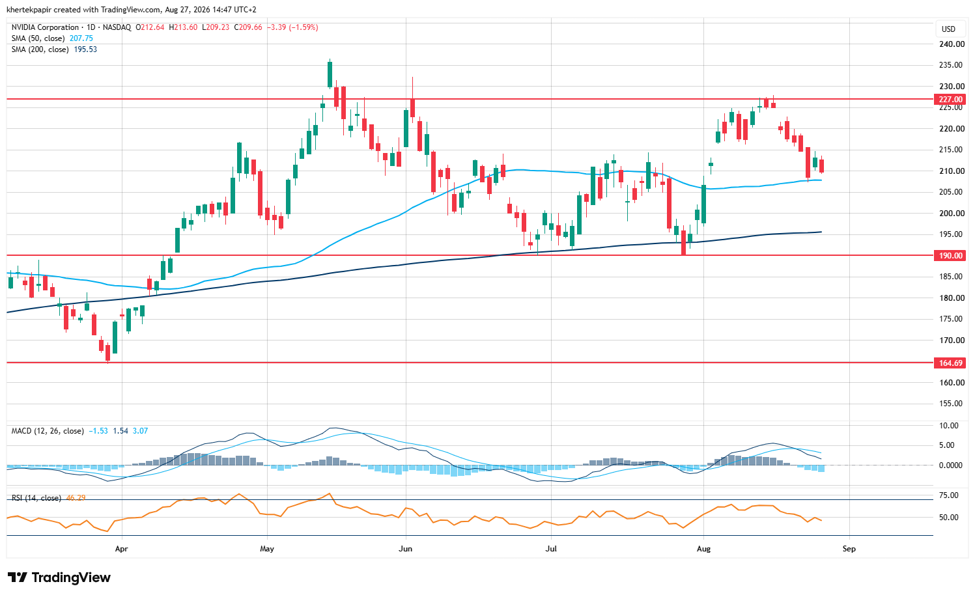This screenshot has width=975, height=597.
Task: Click the RSI value 46.29
Action: (76, 498)
